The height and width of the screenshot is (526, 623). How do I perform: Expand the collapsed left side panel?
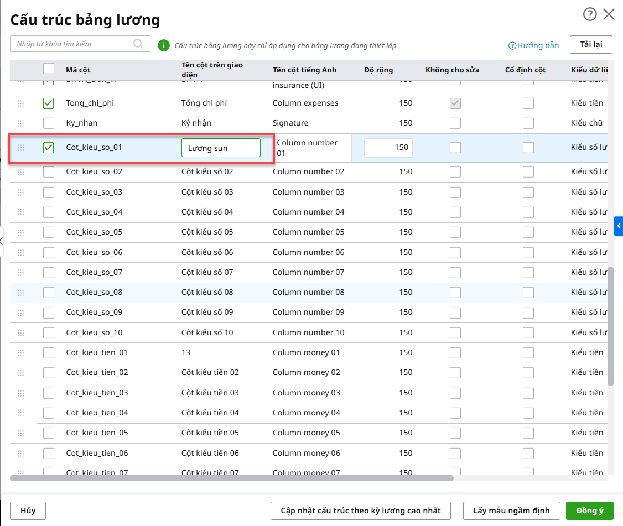click(2, 241)
